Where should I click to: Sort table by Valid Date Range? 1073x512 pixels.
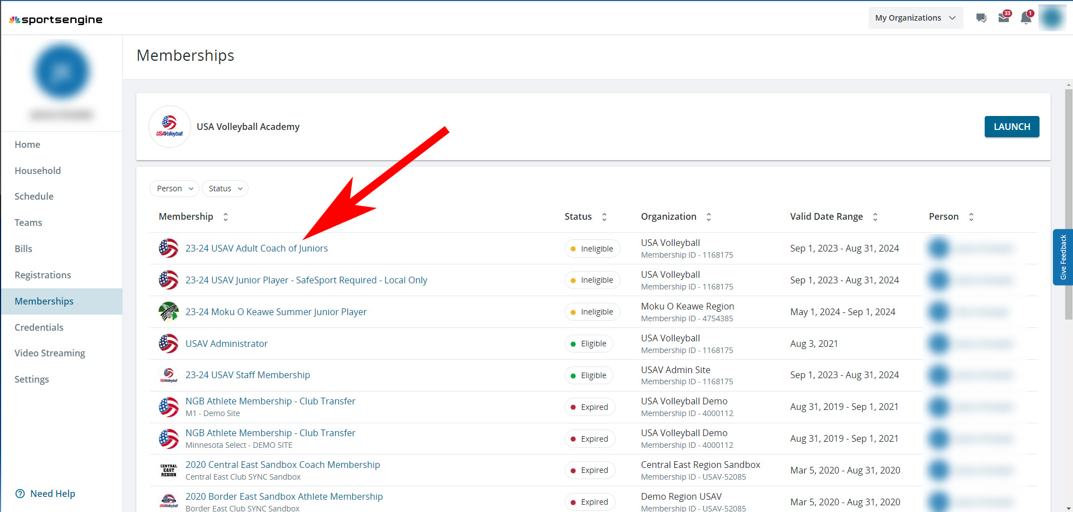[x=875, y=217]
